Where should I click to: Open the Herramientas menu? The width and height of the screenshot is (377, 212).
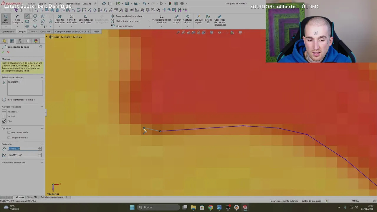(73, 4)
